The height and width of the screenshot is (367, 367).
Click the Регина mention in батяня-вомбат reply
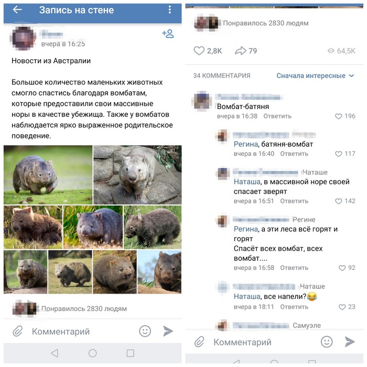(x=246, y=144)
